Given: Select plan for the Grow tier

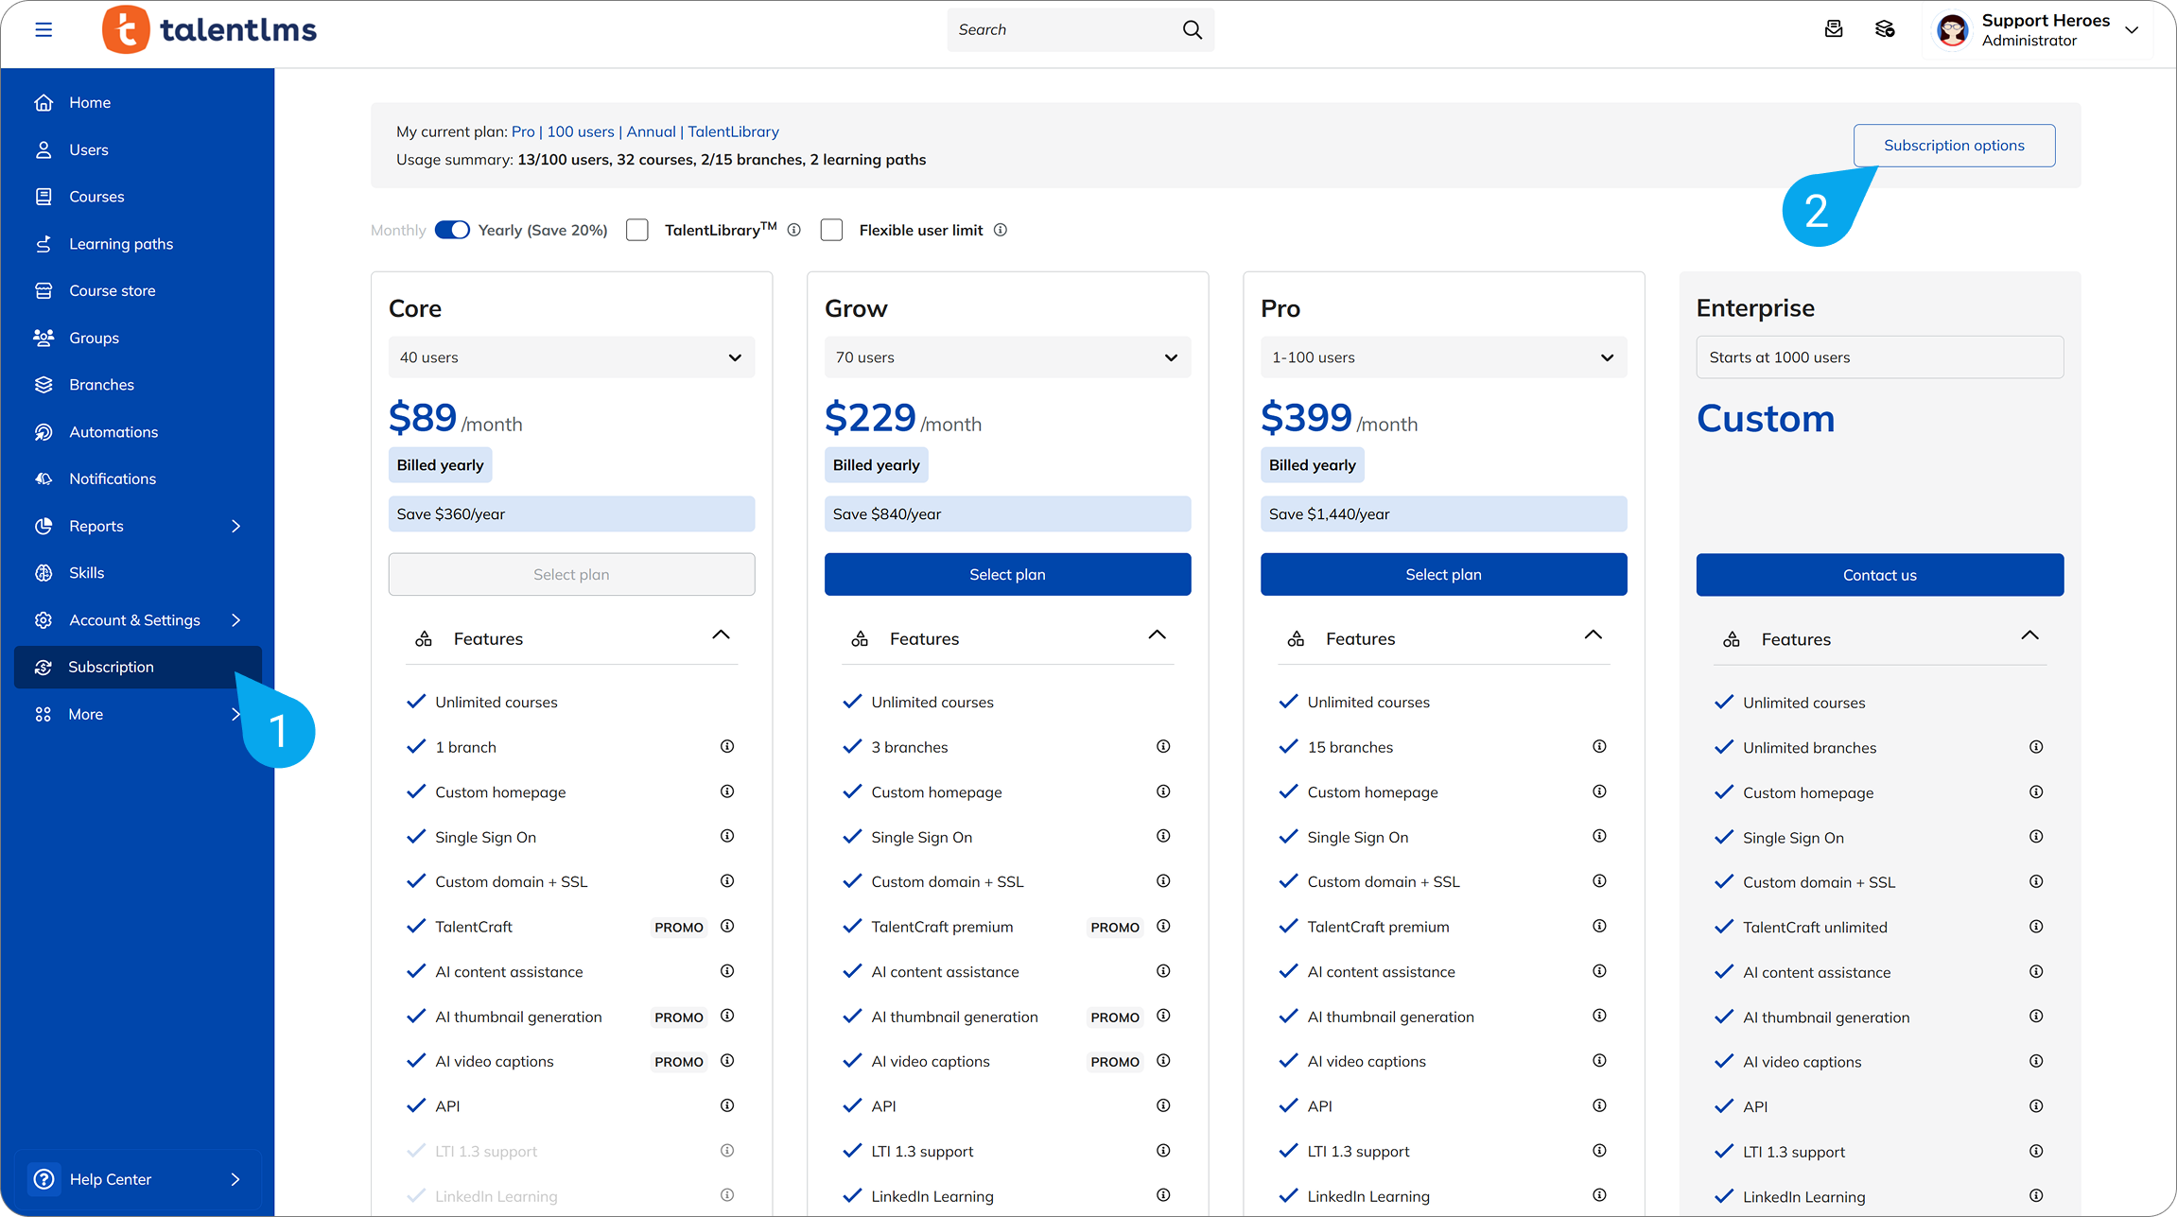Looking at the screenshot, I should click(1007, 575).
